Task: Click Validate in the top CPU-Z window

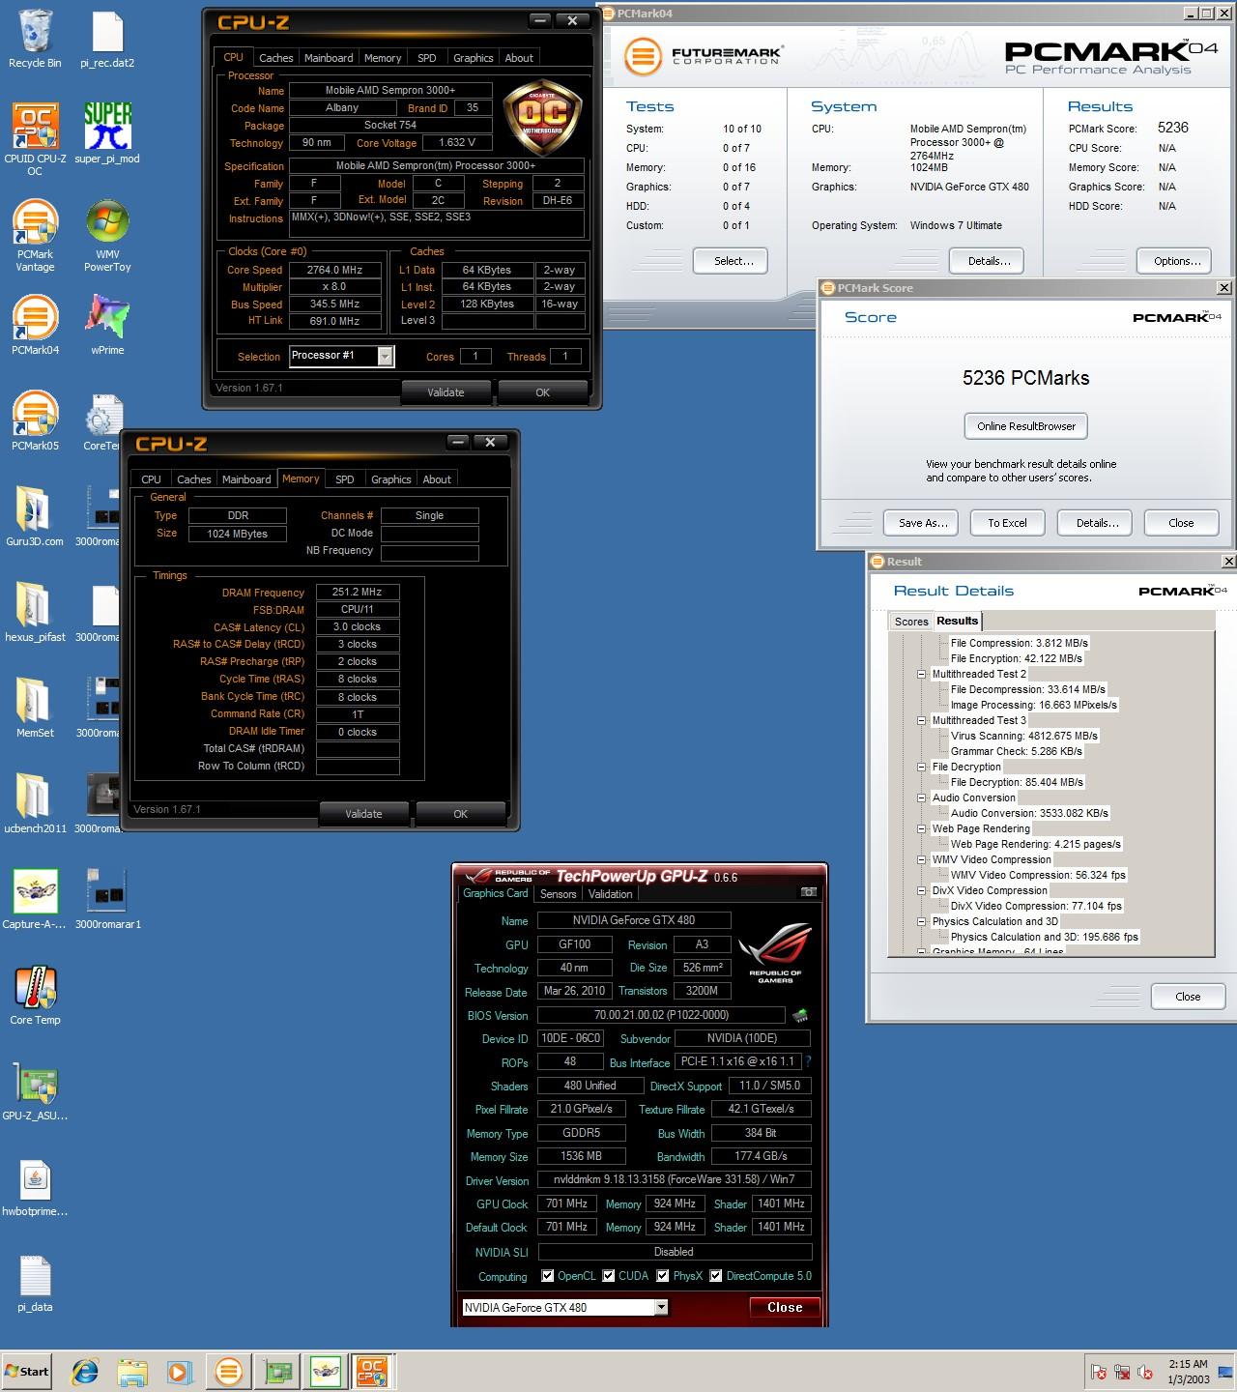Action: (x=446, y=392)
